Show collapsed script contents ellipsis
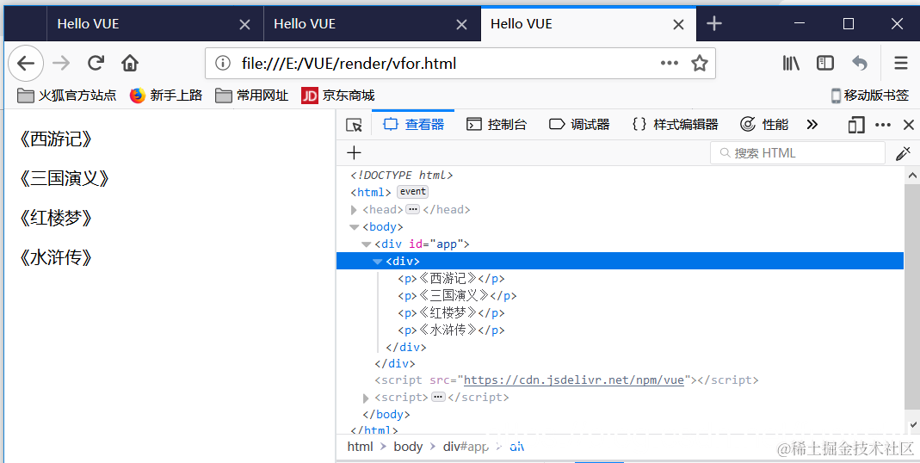920x463 pixels. 438,398
